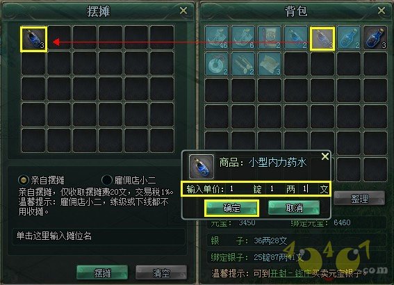Confirm the price with the 确定 button
The width and height of the screenshot is (394, 285).
click(231, 208)
